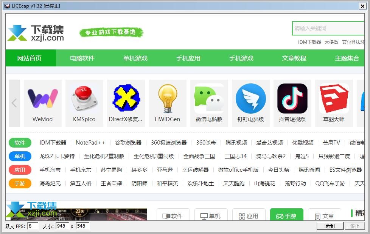Focus the 请输入关键词 search box
370x234 pixels.
click(328, 28)
